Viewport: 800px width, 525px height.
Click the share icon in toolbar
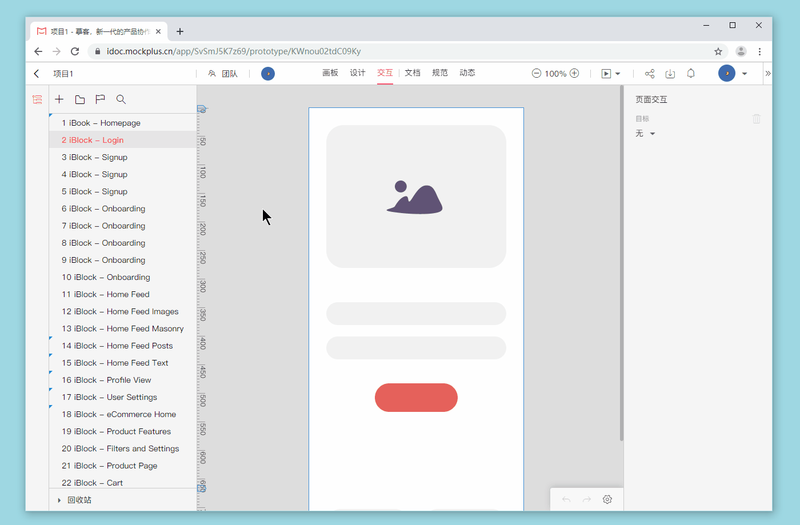click(x=650, y=74)
